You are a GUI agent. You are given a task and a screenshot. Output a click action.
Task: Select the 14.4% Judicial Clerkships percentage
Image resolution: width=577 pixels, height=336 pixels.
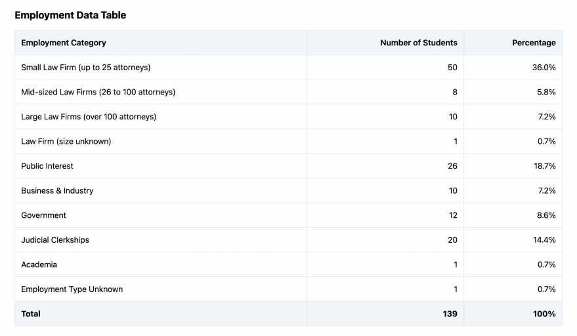(x=544, y=240)
